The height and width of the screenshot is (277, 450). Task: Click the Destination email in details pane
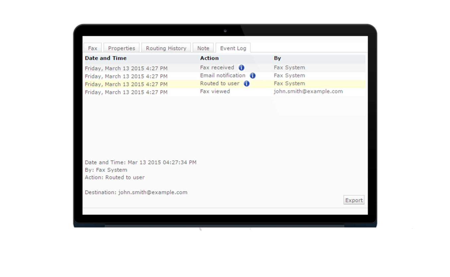tap(153, 193)
